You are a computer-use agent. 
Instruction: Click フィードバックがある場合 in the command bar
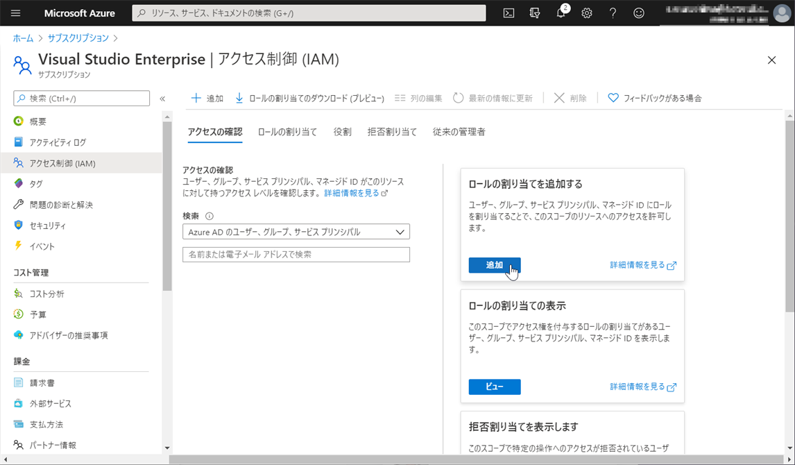pos(655,98)
